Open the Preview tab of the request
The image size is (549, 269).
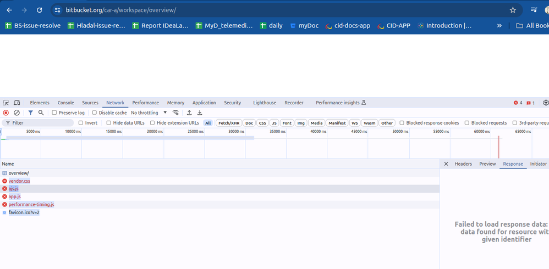point(487,164)
